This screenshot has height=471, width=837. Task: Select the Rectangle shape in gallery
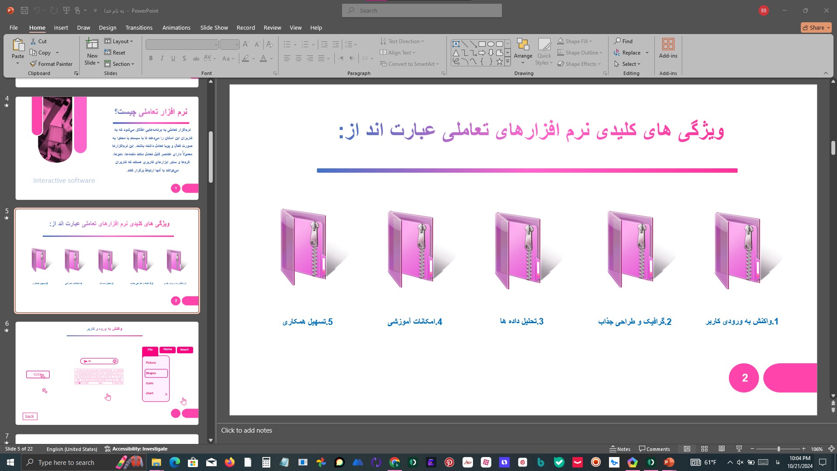coord(482,44)
